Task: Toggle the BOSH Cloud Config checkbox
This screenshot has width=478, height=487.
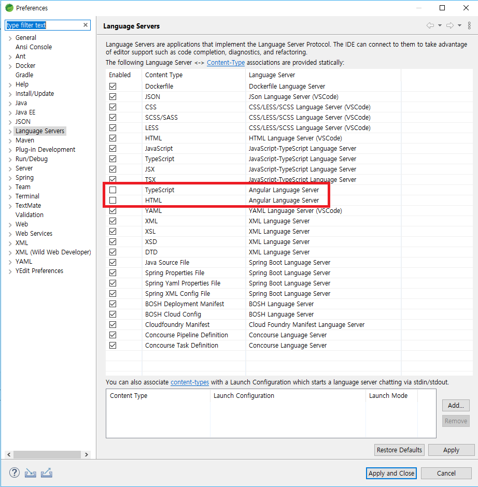Action: 113,314
